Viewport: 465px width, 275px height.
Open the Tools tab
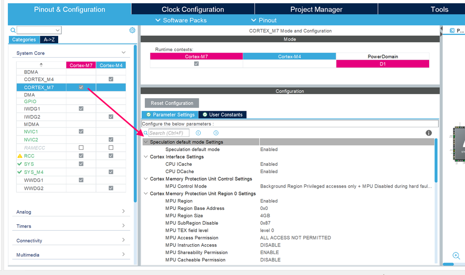tap(439, 9)
